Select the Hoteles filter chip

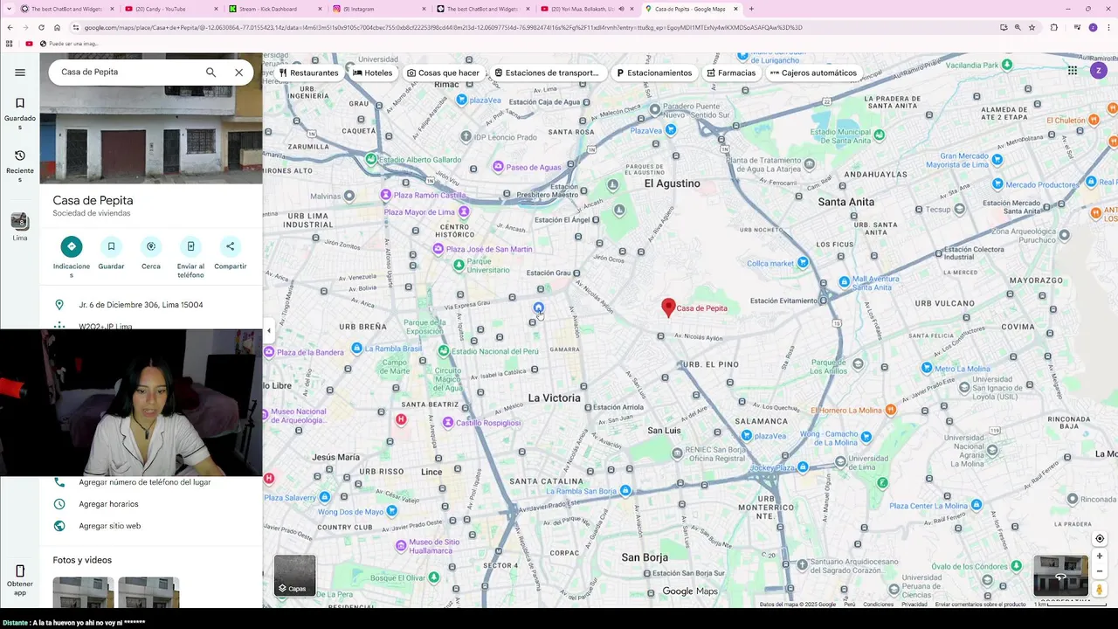point(373,73)
